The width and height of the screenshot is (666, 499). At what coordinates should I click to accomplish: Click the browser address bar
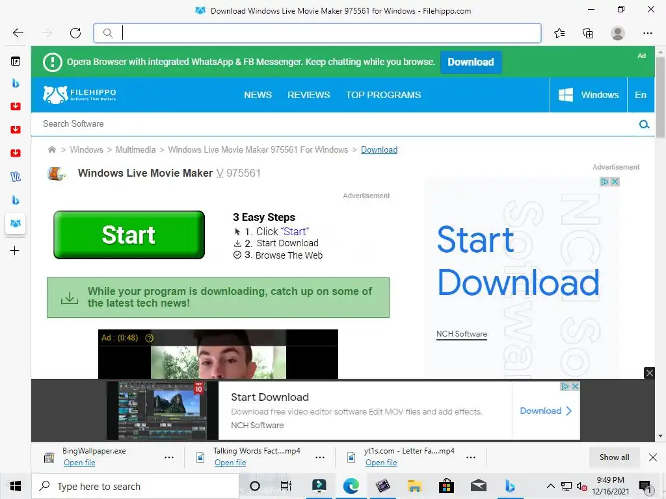[317, 33]
